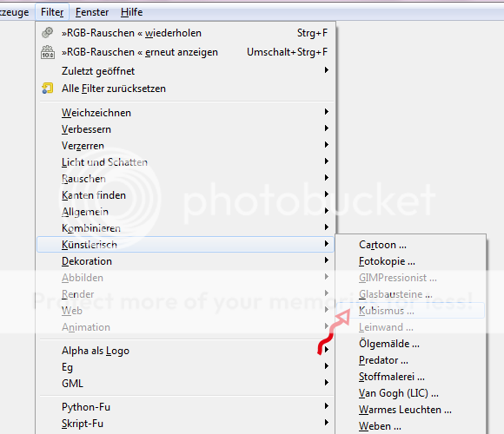This screenshot has height=434, width=504.
Task: Open the Filter menu in menu bar
Action: pyautogui.click(x=52, y=12)
